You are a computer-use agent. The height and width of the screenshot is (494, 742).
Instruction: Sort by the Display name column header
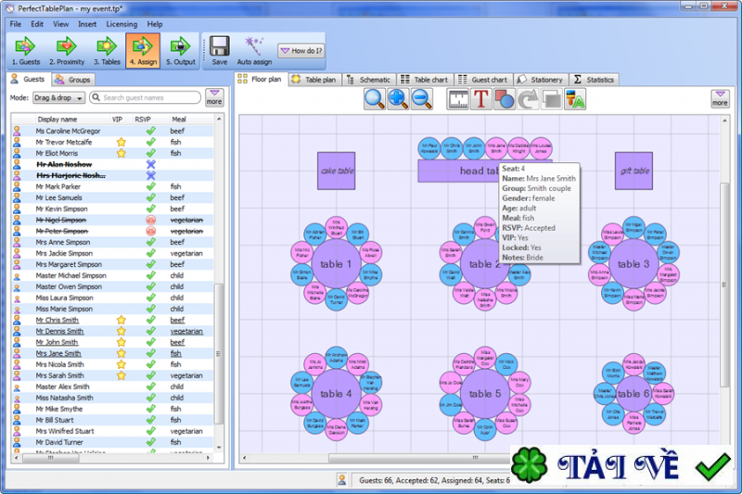[x=58, y=120]
